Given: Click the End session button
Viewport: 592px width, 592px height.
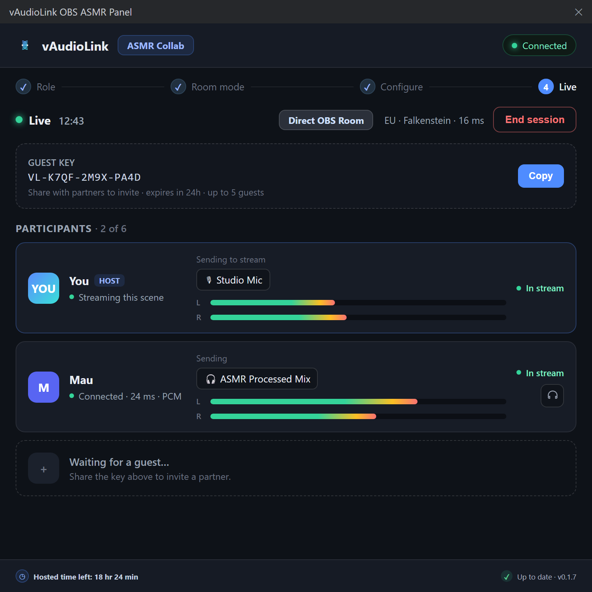Looking at the screenshot, I should point(535,120).
